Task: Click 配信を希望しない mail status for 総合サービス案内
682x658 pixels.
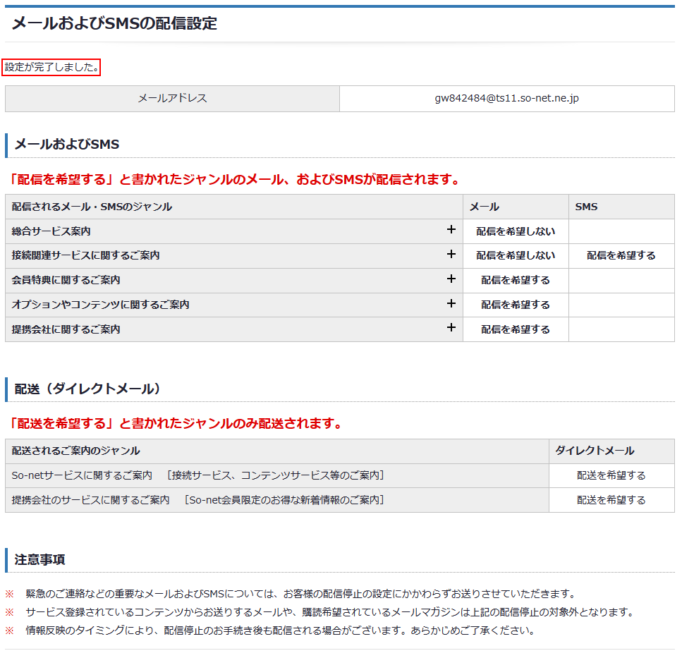Action: pos(515,231)
